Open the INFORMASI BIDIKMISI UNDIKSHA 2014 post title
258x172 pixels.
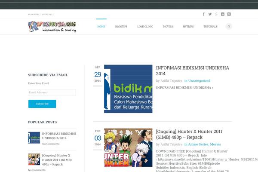193,71
